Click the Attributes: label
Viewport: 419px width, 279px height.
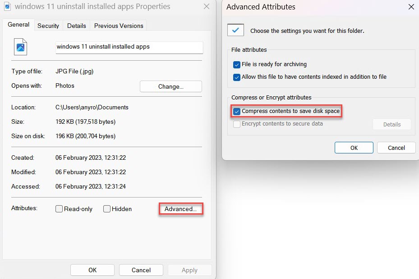tap(24, 208)
